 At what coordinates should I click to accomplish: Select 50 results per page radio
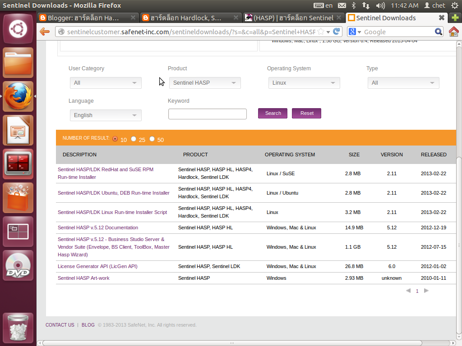152,139
